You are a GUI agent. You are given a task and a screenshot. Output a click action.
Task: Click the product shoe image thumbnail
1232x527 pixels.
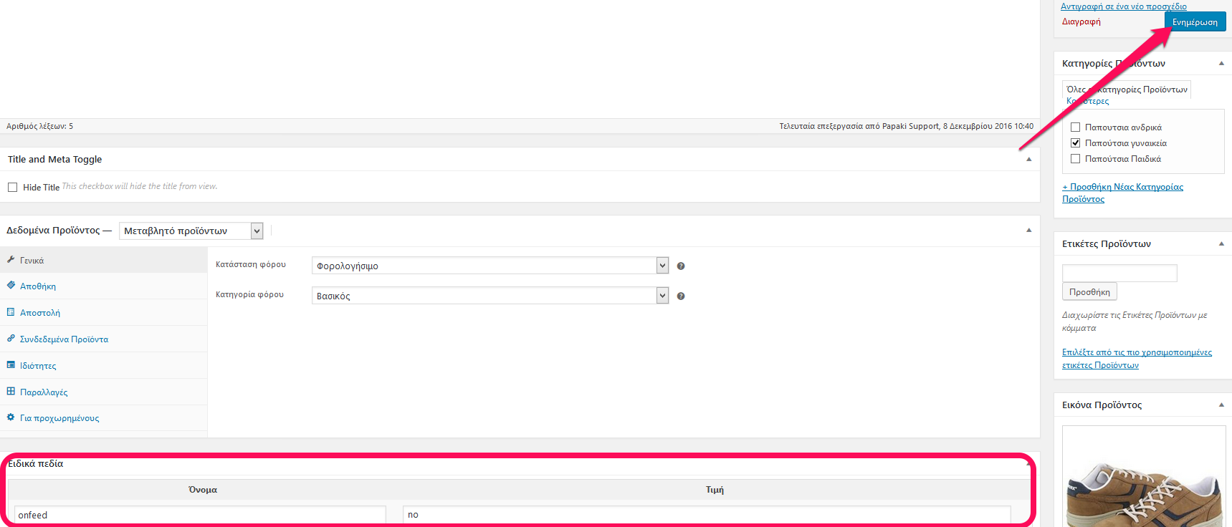pos(1143,478)
